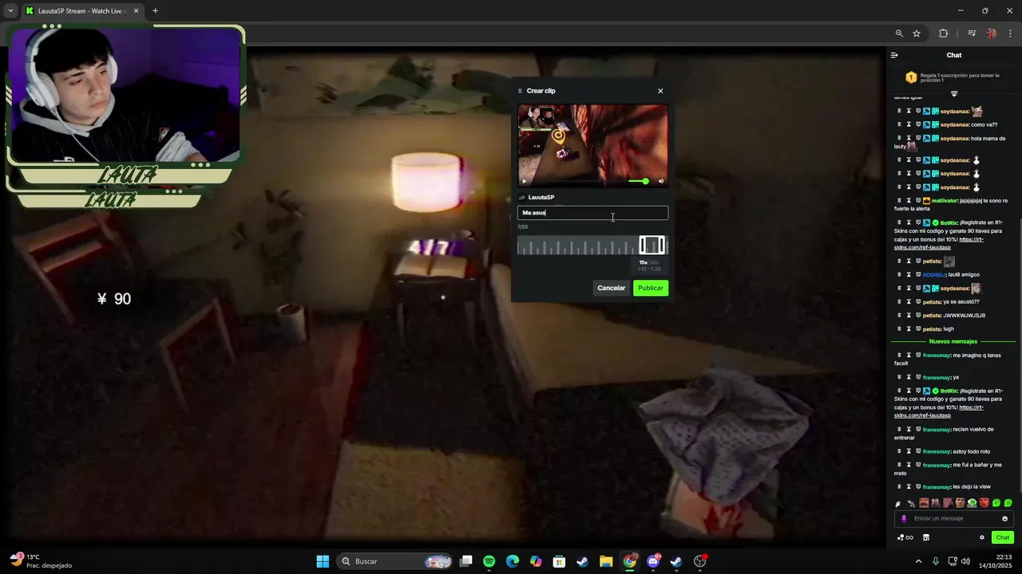The image size is (1022, 574).
Task: Send message with green Chat button
Action: [x=1003, y=537]
